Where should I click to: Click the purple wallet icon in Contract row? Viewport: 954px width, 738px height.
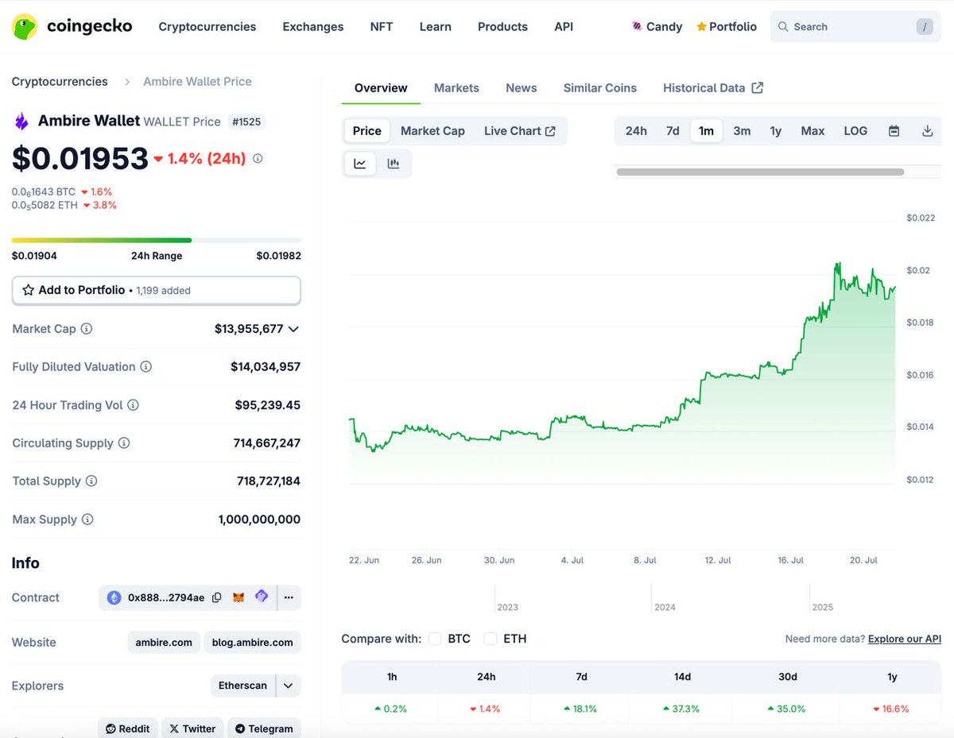point(261,597)
